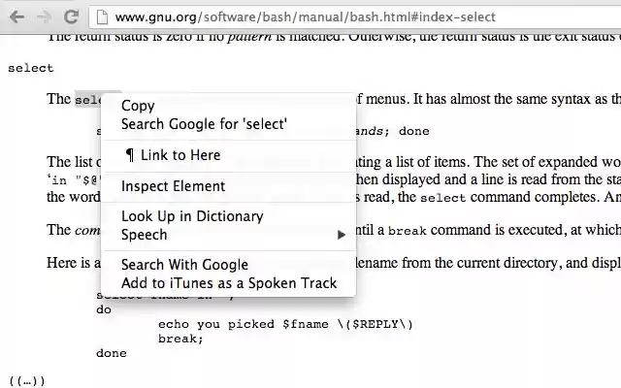Screen dimensions: 621x388
Task: Click the ¶ Link to Here entry
Action: (173, 155)
